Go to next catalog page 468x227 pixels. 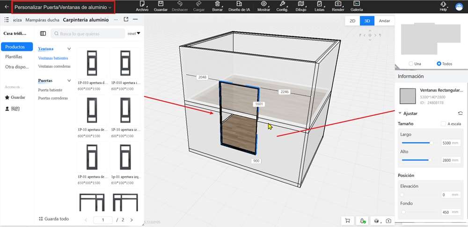coord(132,220)
